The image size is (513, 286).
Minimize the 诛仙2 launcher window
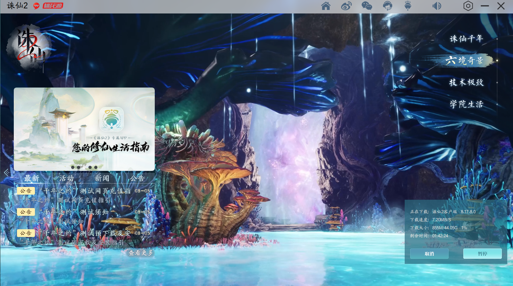click(485, 6)
